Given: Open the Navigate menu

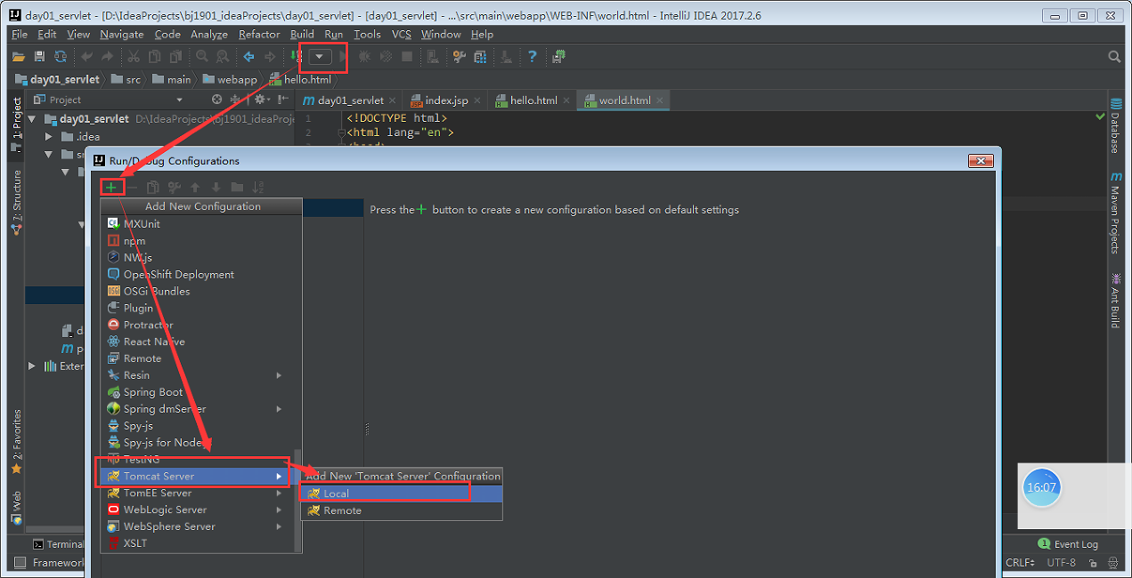Looking at the screenshot, I should click(122, 34).
